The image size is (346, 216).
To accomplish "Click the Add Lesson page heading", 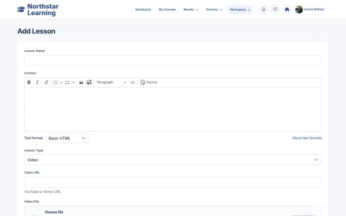I will pyautogui.click(x=37, y=31).
